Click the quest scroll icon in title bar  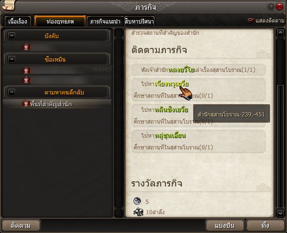8,5
